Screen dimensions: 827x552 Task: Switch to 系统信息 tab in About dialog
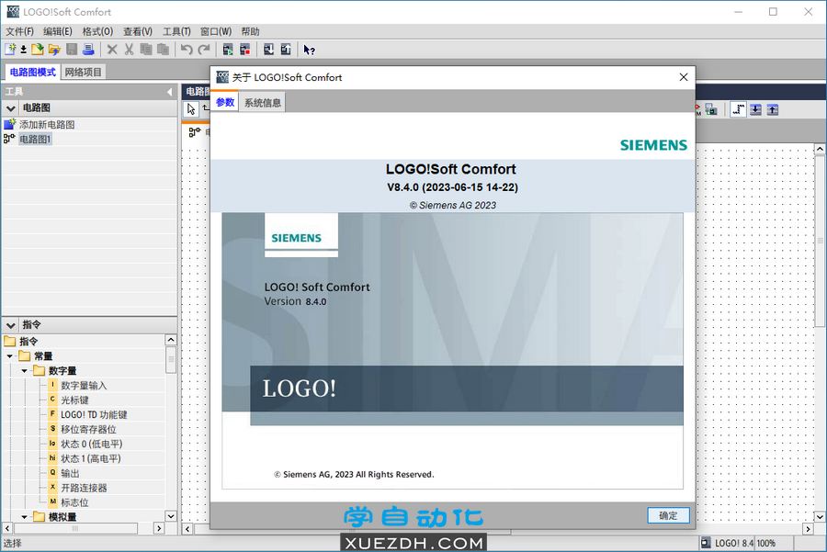(x=263, y=103)
